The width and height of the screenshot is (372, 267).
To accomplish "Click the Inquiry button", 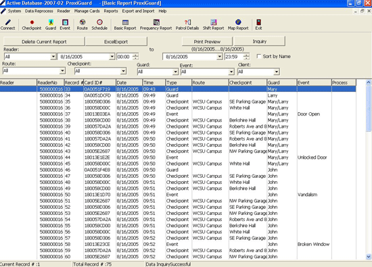I will [x=260, y=41].
